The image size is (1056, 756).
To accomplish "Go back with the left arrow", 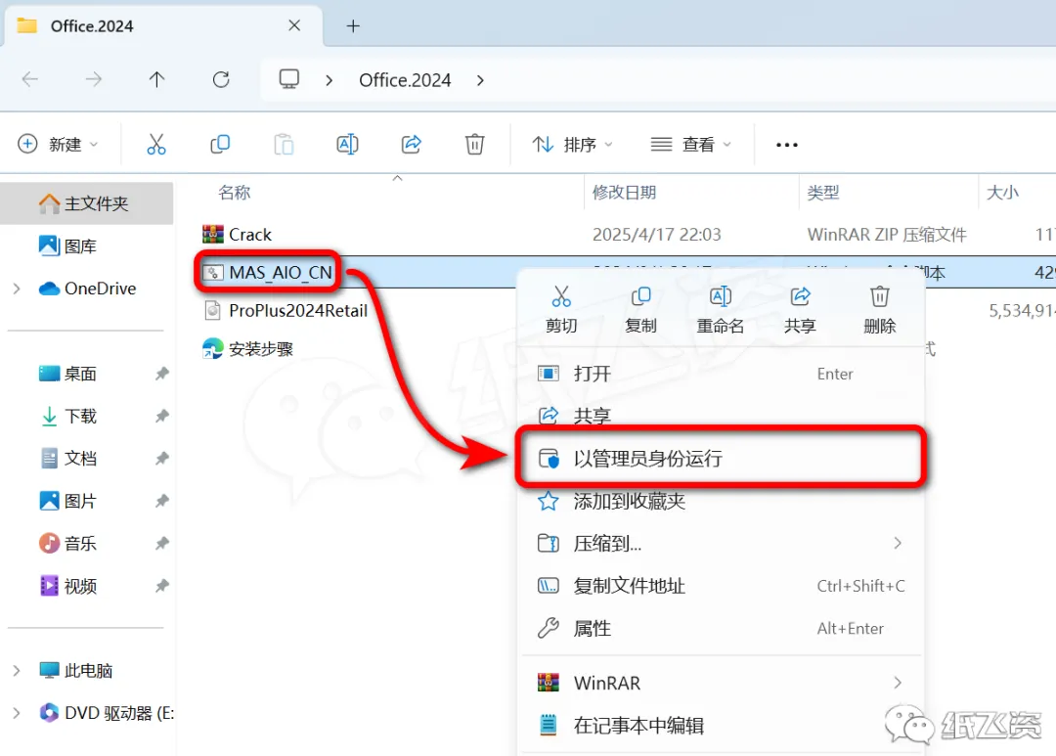I will [x=30, y=79].
